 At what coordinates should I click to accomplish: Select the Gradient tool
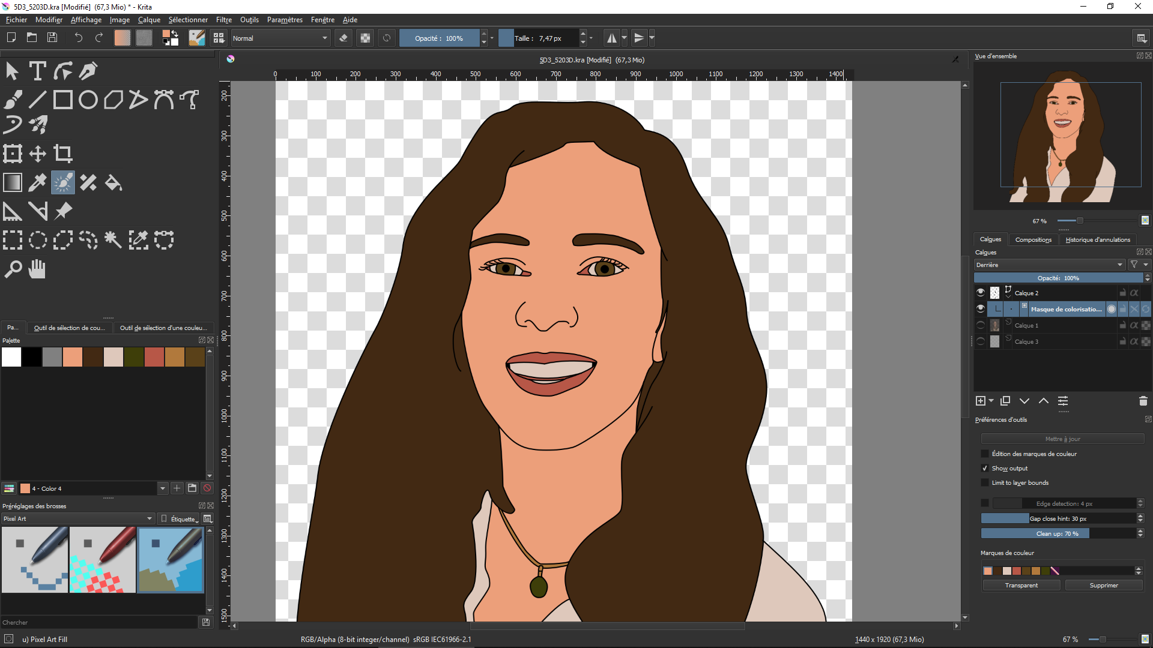[x=13, y=182]
